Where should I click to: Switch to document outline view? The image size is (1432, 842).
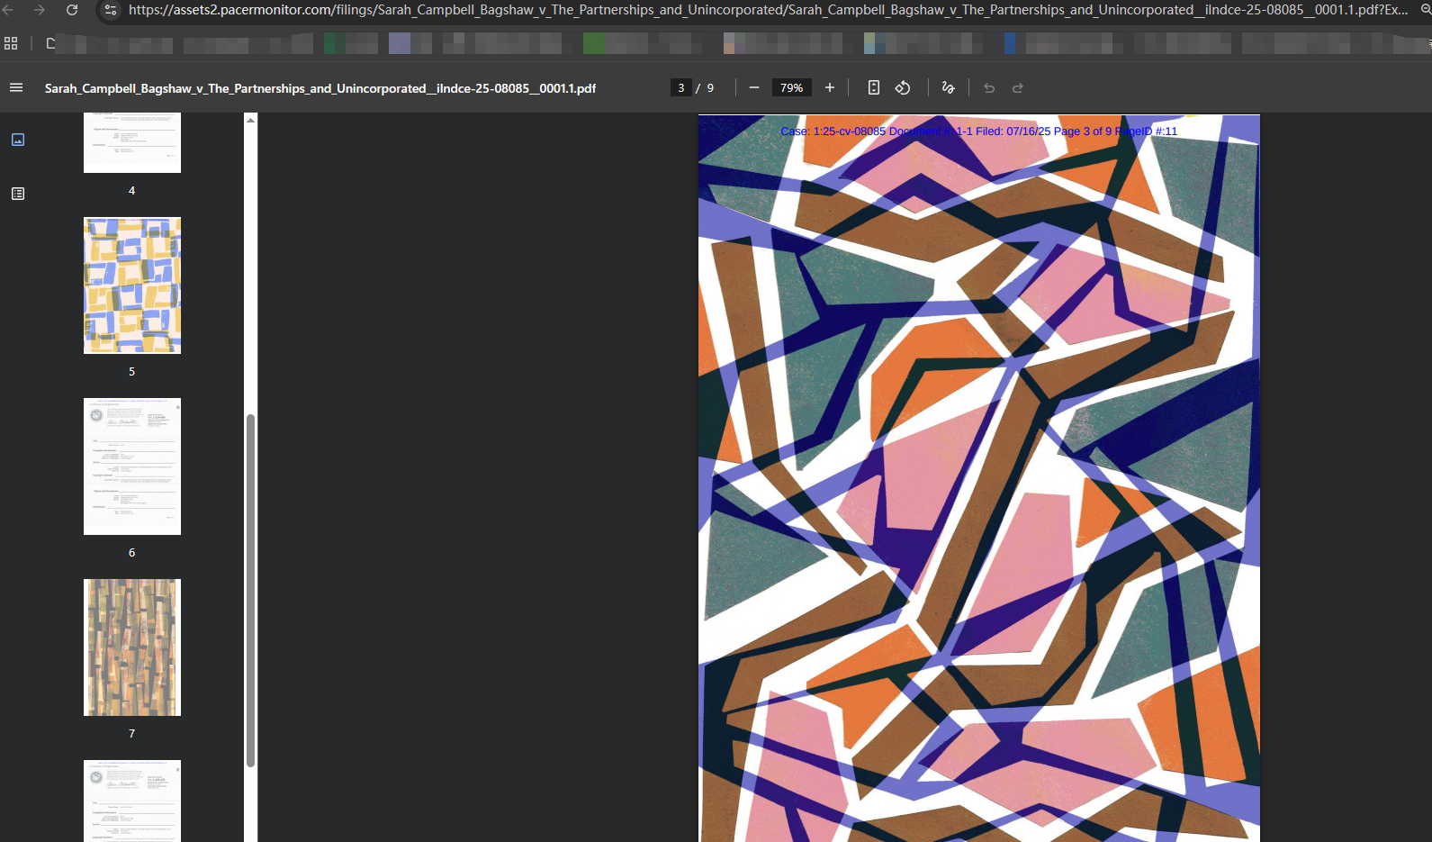click(18, 194)
